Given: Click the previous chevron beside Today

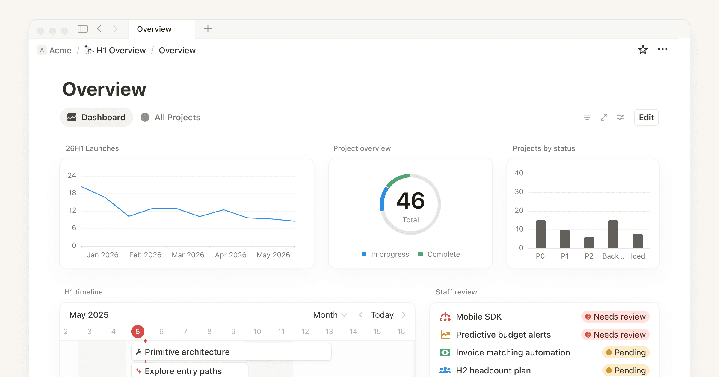Looking at the screenshot, I should [x=361, y=315].
